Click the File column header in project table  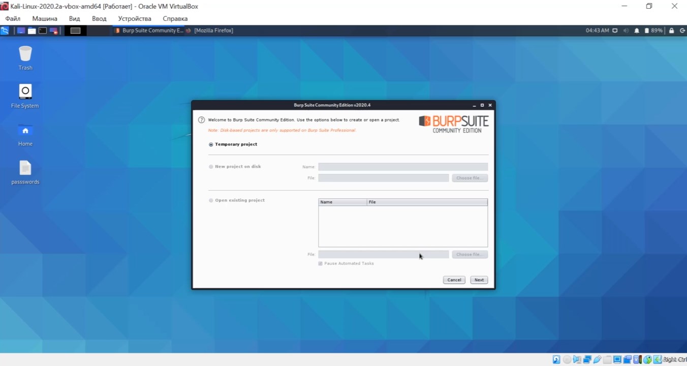(427, 202)
